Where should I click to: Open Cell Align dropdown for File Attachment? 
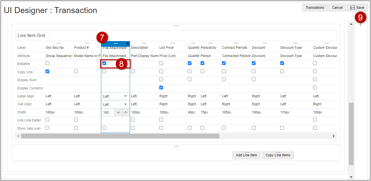[x=115, y=104]
